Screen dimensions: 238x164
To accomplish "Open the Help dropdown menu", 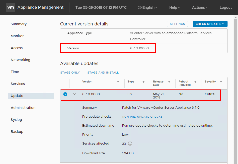I will [x=174, y=7].
